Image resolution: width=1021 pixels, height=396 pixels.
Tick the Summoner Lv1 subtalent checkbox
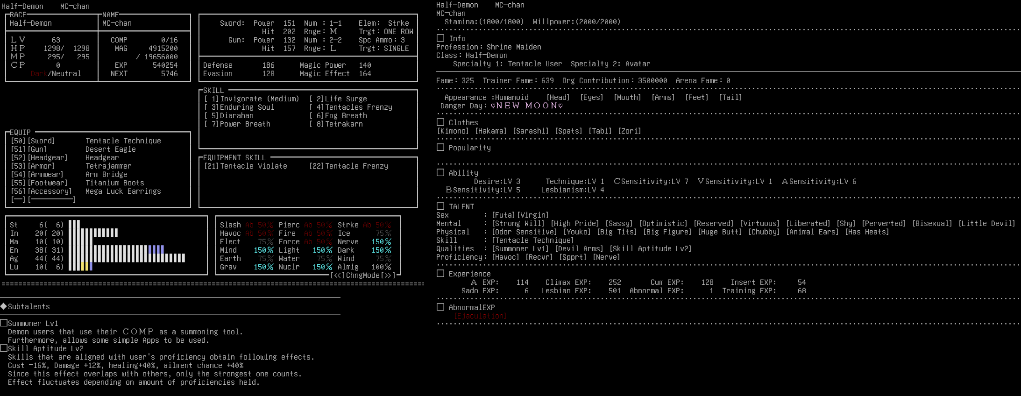pyautogui.click(x=4, y=323)
